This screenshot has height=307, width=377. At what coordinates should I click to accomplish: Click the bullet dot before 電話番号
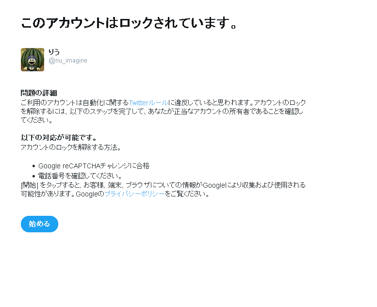click(x=33, y=176)
